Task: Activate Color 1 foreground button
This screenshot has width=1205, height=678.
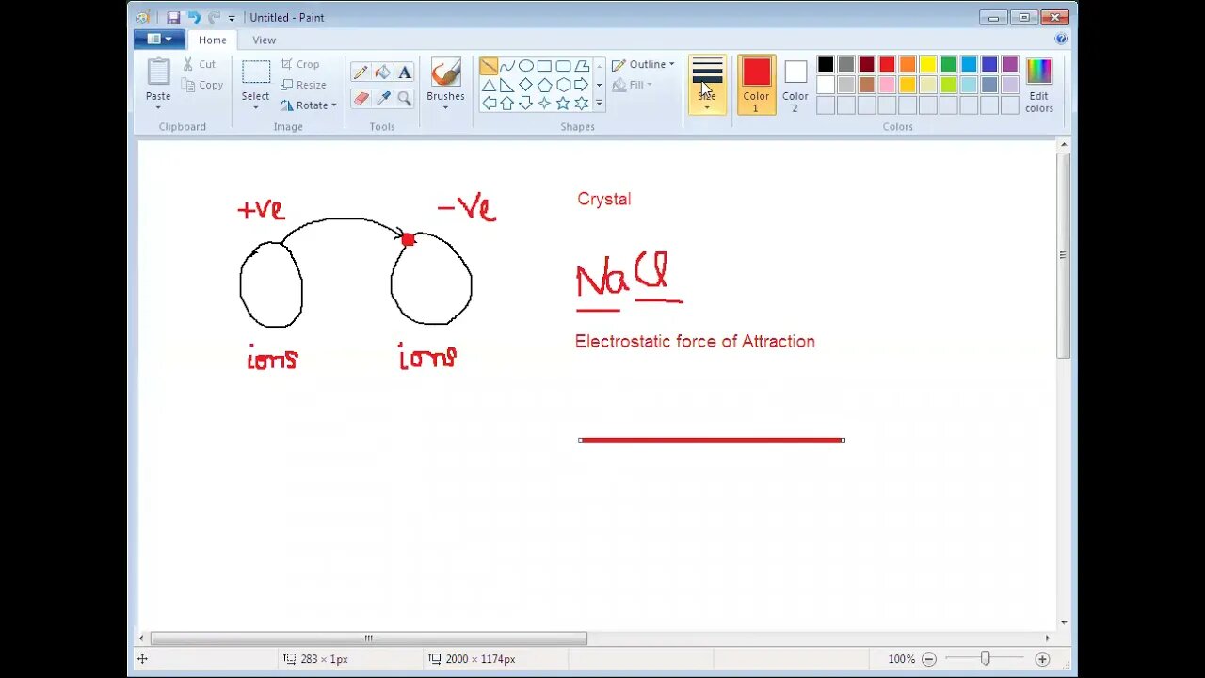Action: tap(756, 85)
